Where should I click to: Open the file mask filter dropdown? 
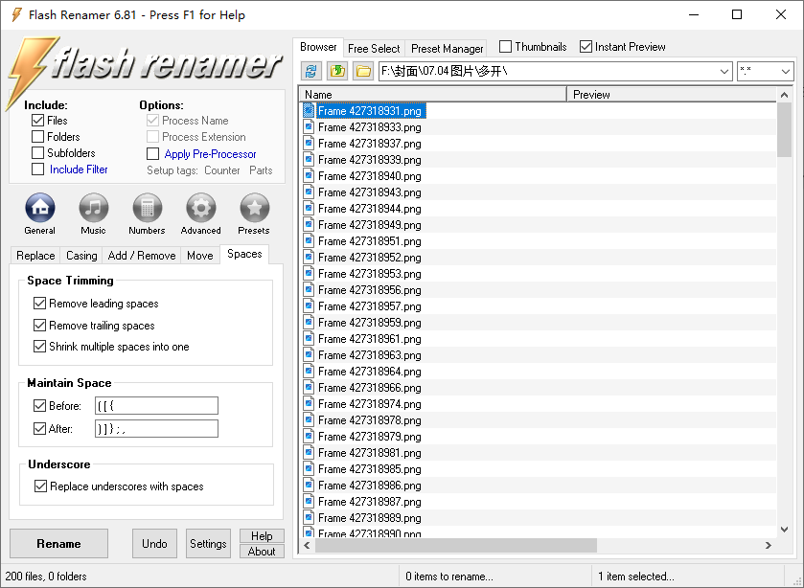[x=785, y=72]
